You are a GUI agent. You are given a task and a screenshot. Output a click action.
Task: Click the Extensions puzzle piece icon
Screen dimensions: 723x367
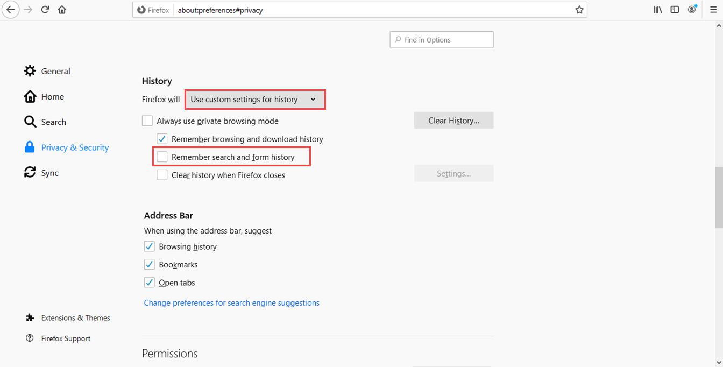tap(30, 317)
